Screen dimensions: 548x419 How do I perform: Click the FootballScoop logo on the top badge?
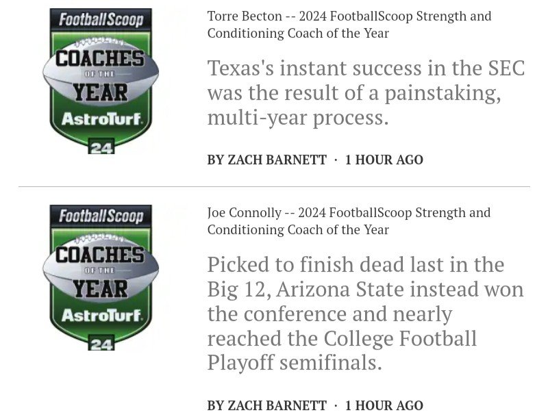pyautogui.click(x=101, y=20)
